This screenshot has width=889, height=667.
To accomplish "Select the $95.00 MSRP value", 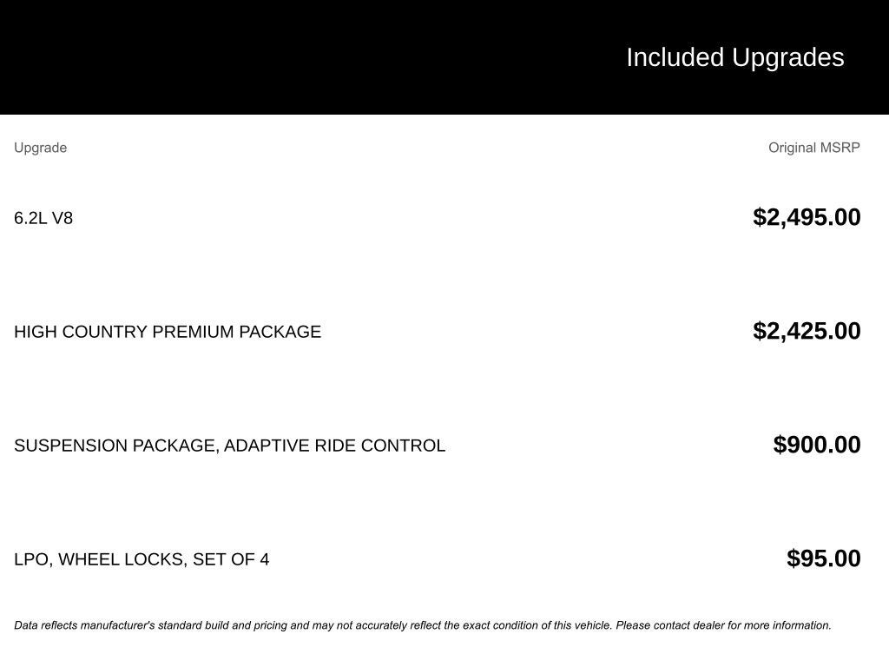I will click(823, 558).
